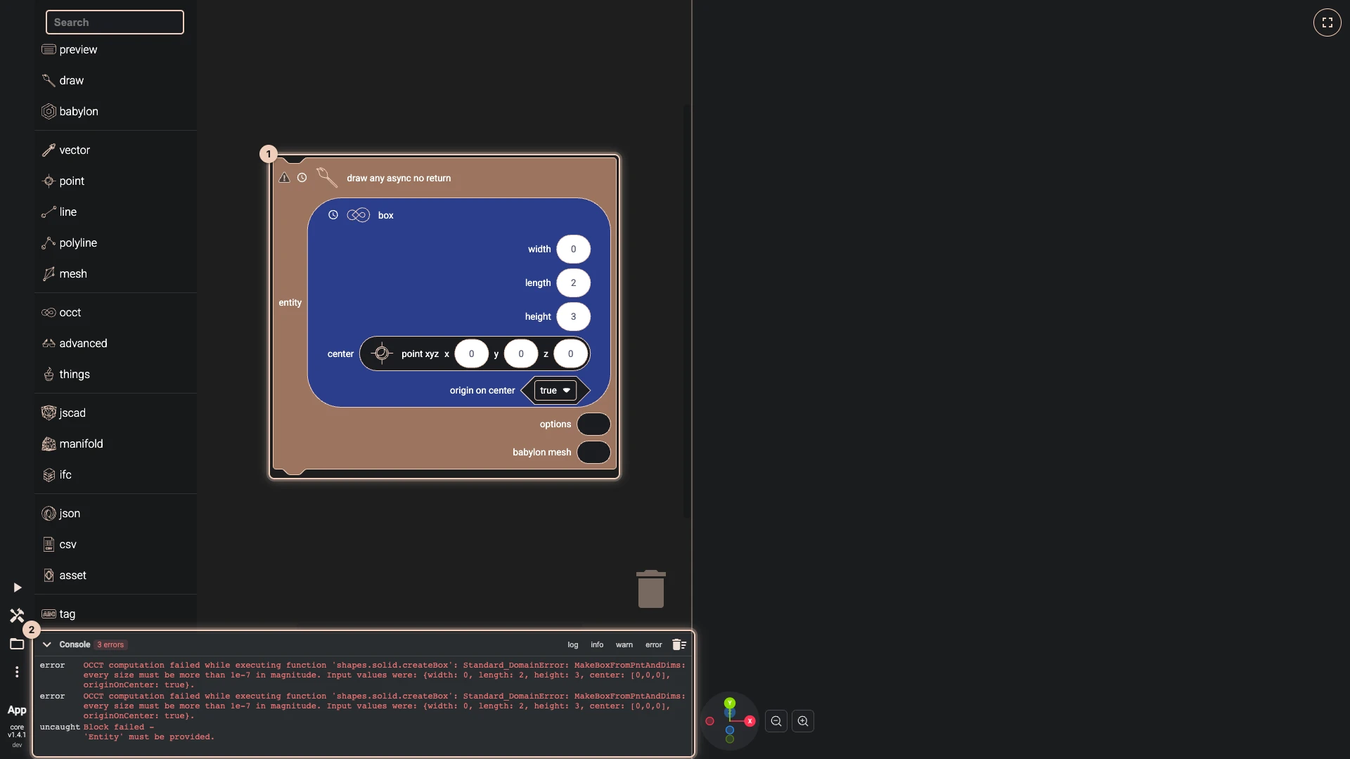Toggle the info console filter
This screenshot has width=1350, height=759.
coord(597,644)
